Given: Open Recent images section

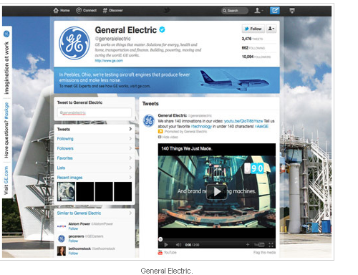Looking at the screenshot, I should [x=69, y=178].
